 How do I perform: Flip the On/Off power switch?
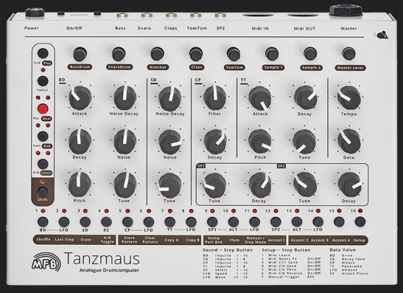(79, 14)
